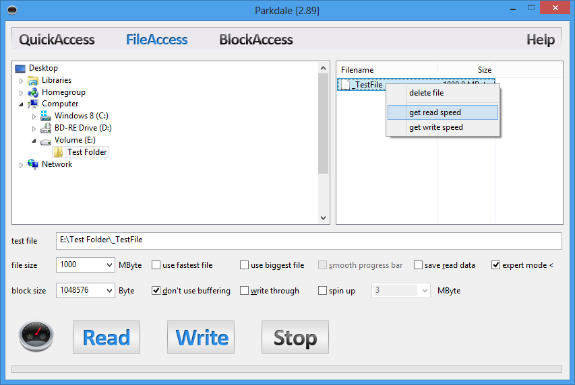This screenshot has height=385, width=575.
Task: Enable the spin up checkbox
Action: tap(322, 291)
